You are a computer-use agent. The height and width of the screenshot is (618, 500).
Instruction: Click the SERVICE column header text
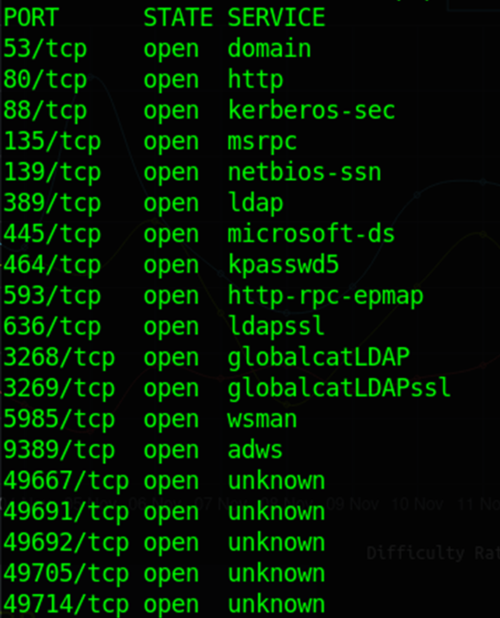[276, 18]
